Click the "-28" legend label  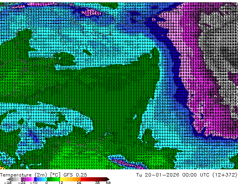pyautogui.click(x=8, y=182)
